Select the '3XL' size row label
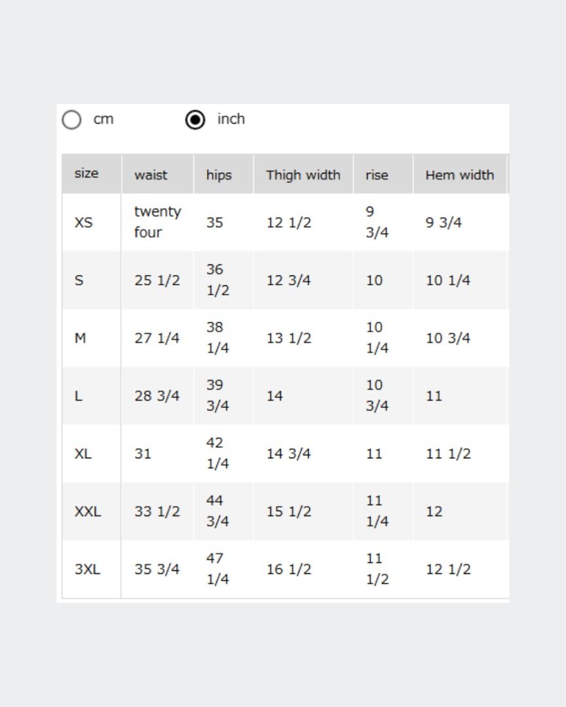The width and height of the screenshot is (566, 707). click(x=88, y=569)
